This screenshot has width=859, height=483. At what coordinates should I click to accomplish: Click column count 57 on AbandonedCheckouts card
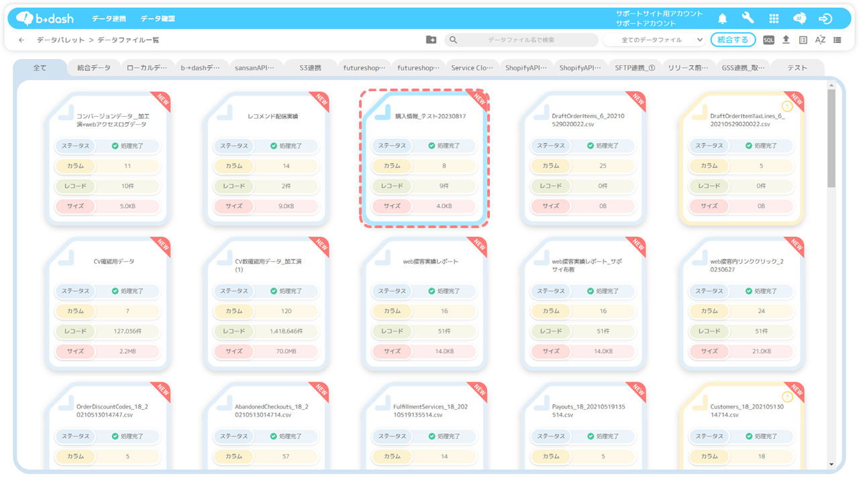pyautogui.click(x=286, y=457)
